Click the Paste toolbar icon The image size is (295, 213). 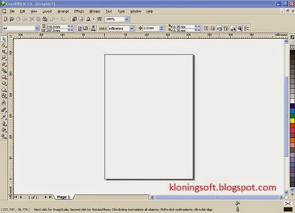[x=45, y=19]
